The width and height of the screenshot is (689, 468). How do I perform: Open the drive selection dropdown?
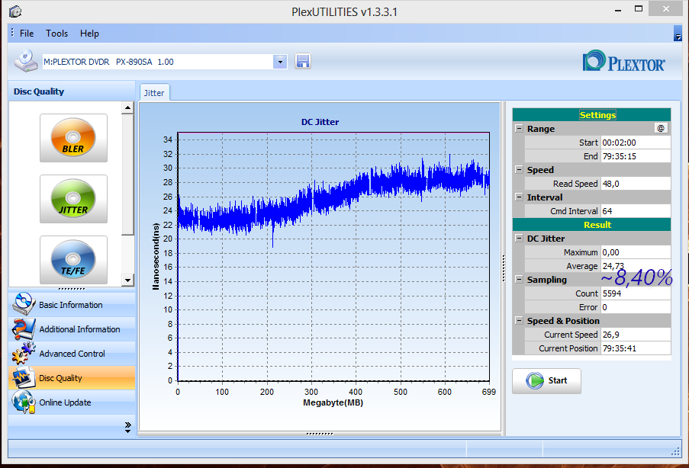click(x=280, y=62)
